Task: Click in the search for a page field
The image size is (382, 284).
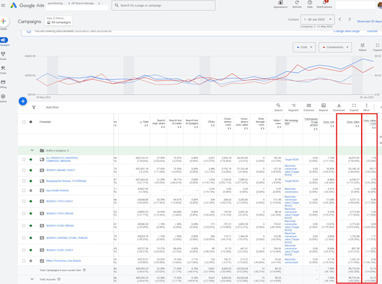Action: pos(163,6)
